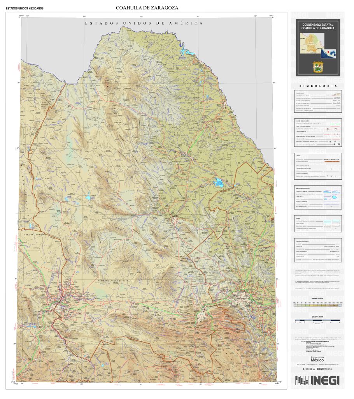This screenshot has height=399, width=354.
Task: Collapse the Otros Rasgos Culturales panel
Action: 303,166
